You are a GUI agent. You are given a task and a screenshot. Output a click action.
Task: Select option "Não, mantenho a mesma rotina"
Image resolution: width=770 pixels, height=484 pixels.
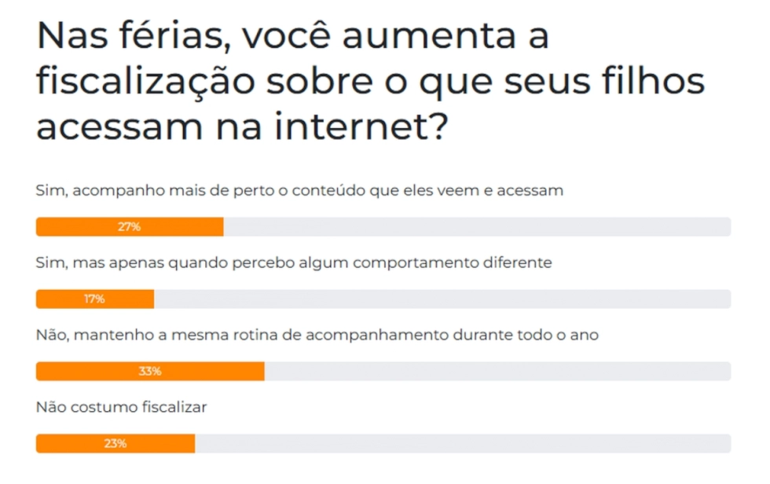pos(317,335)
